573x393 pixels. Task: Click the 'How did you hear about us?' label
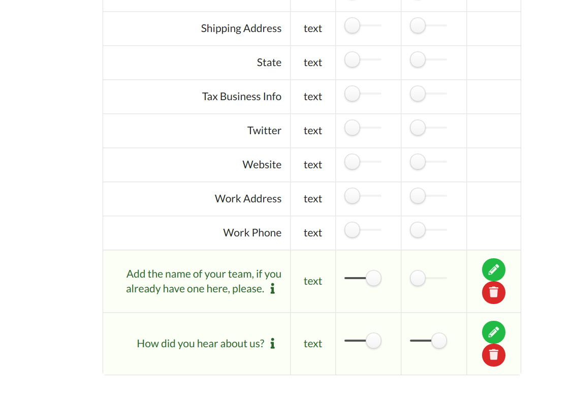[200, 344]
